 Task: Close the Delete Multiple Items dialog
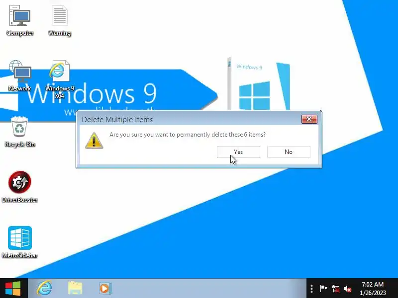pyautogui.click(x=309, y=119)
